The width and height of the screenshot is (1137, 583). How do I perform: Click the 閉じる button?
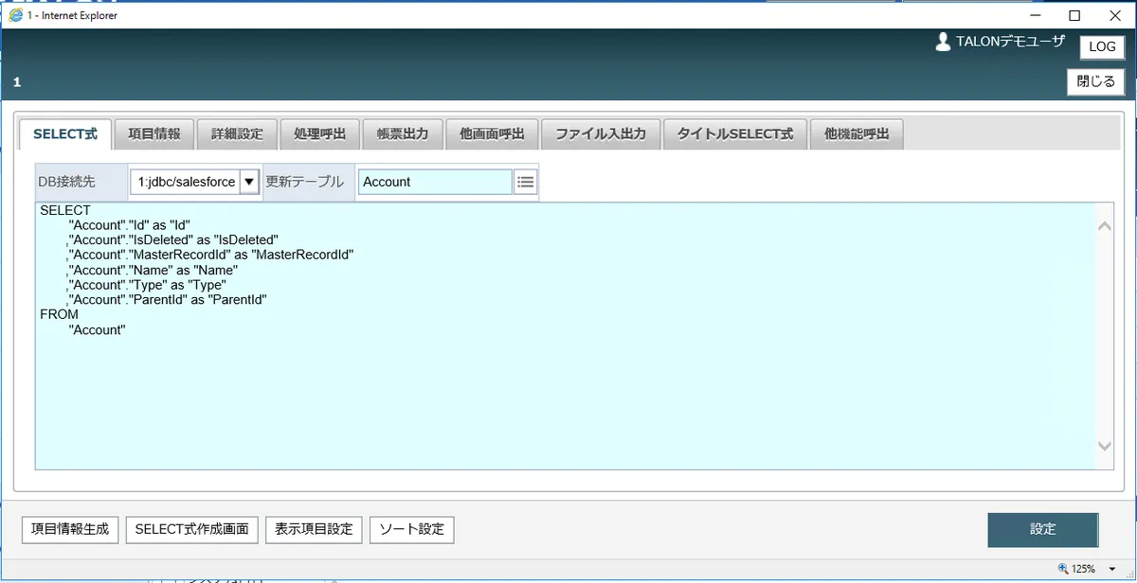[1096, 81]
